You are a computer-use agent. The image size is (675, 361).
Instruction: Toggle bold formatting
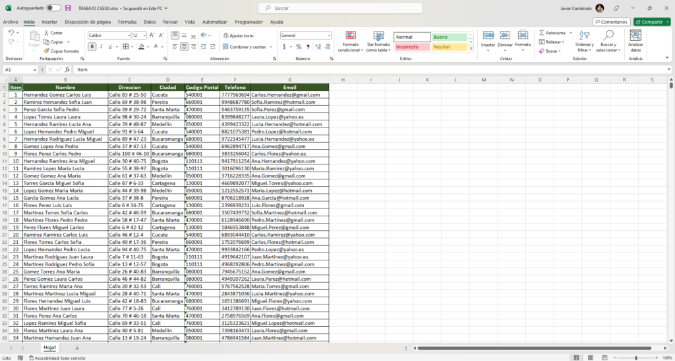pyautogui.click(x=92, y=47)
